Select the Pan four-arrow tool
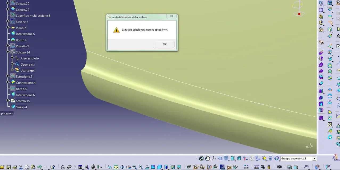The width and height of the screenshot is (340, 170). click(122, 167)
